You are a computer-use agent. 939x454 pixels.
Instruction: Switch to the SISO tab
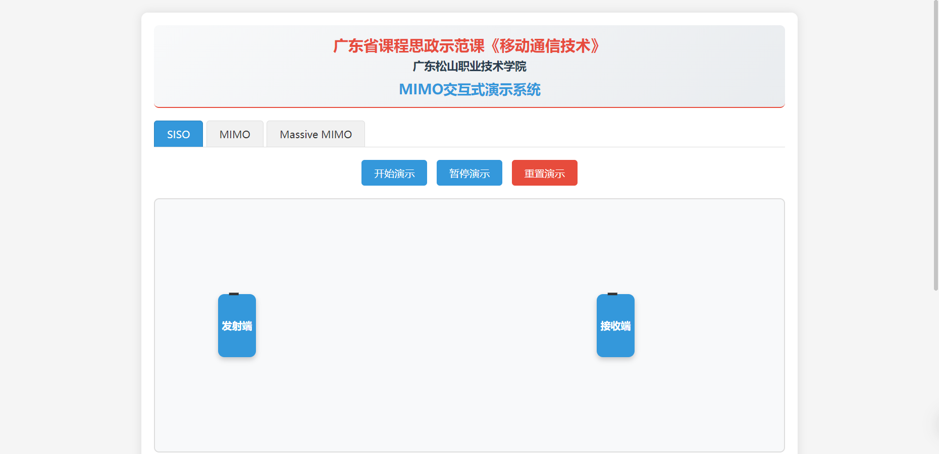pos(178,134)
